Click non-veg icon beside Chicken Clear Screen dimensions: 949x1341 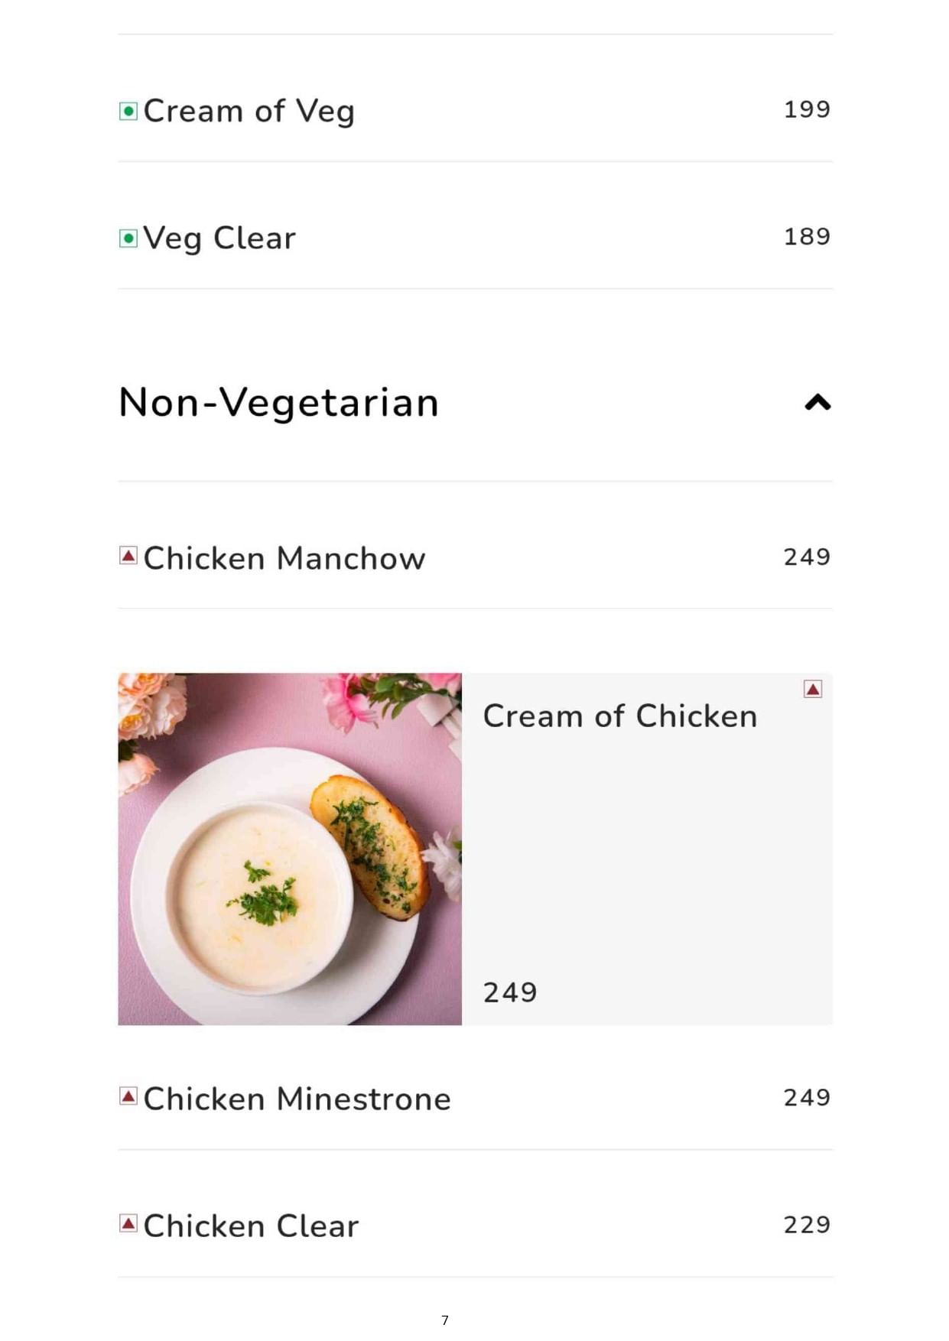128,1223
